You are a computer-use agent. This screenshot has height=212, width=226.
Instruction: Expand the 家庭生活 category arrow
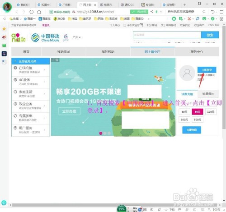44,94
